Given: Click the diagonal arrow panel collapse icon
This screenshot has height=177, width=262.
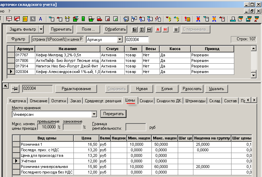Looking at the screenshot, I should click(6, 86).
